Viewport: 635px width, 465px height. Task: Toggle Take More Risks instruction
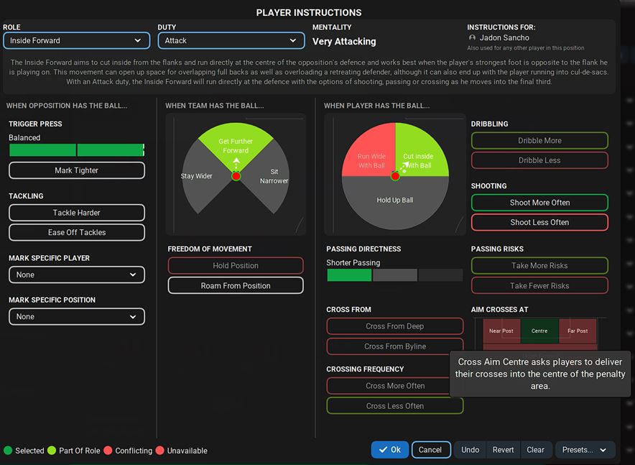[540, 266]
